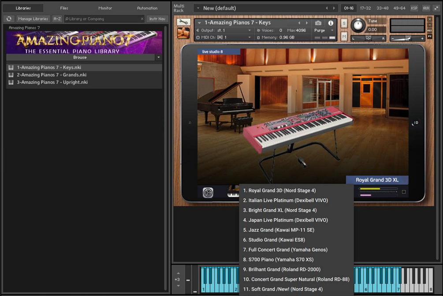Open the Royal Grand 3D XL preset selector
The image size is (443, 296).
[377, 180]
